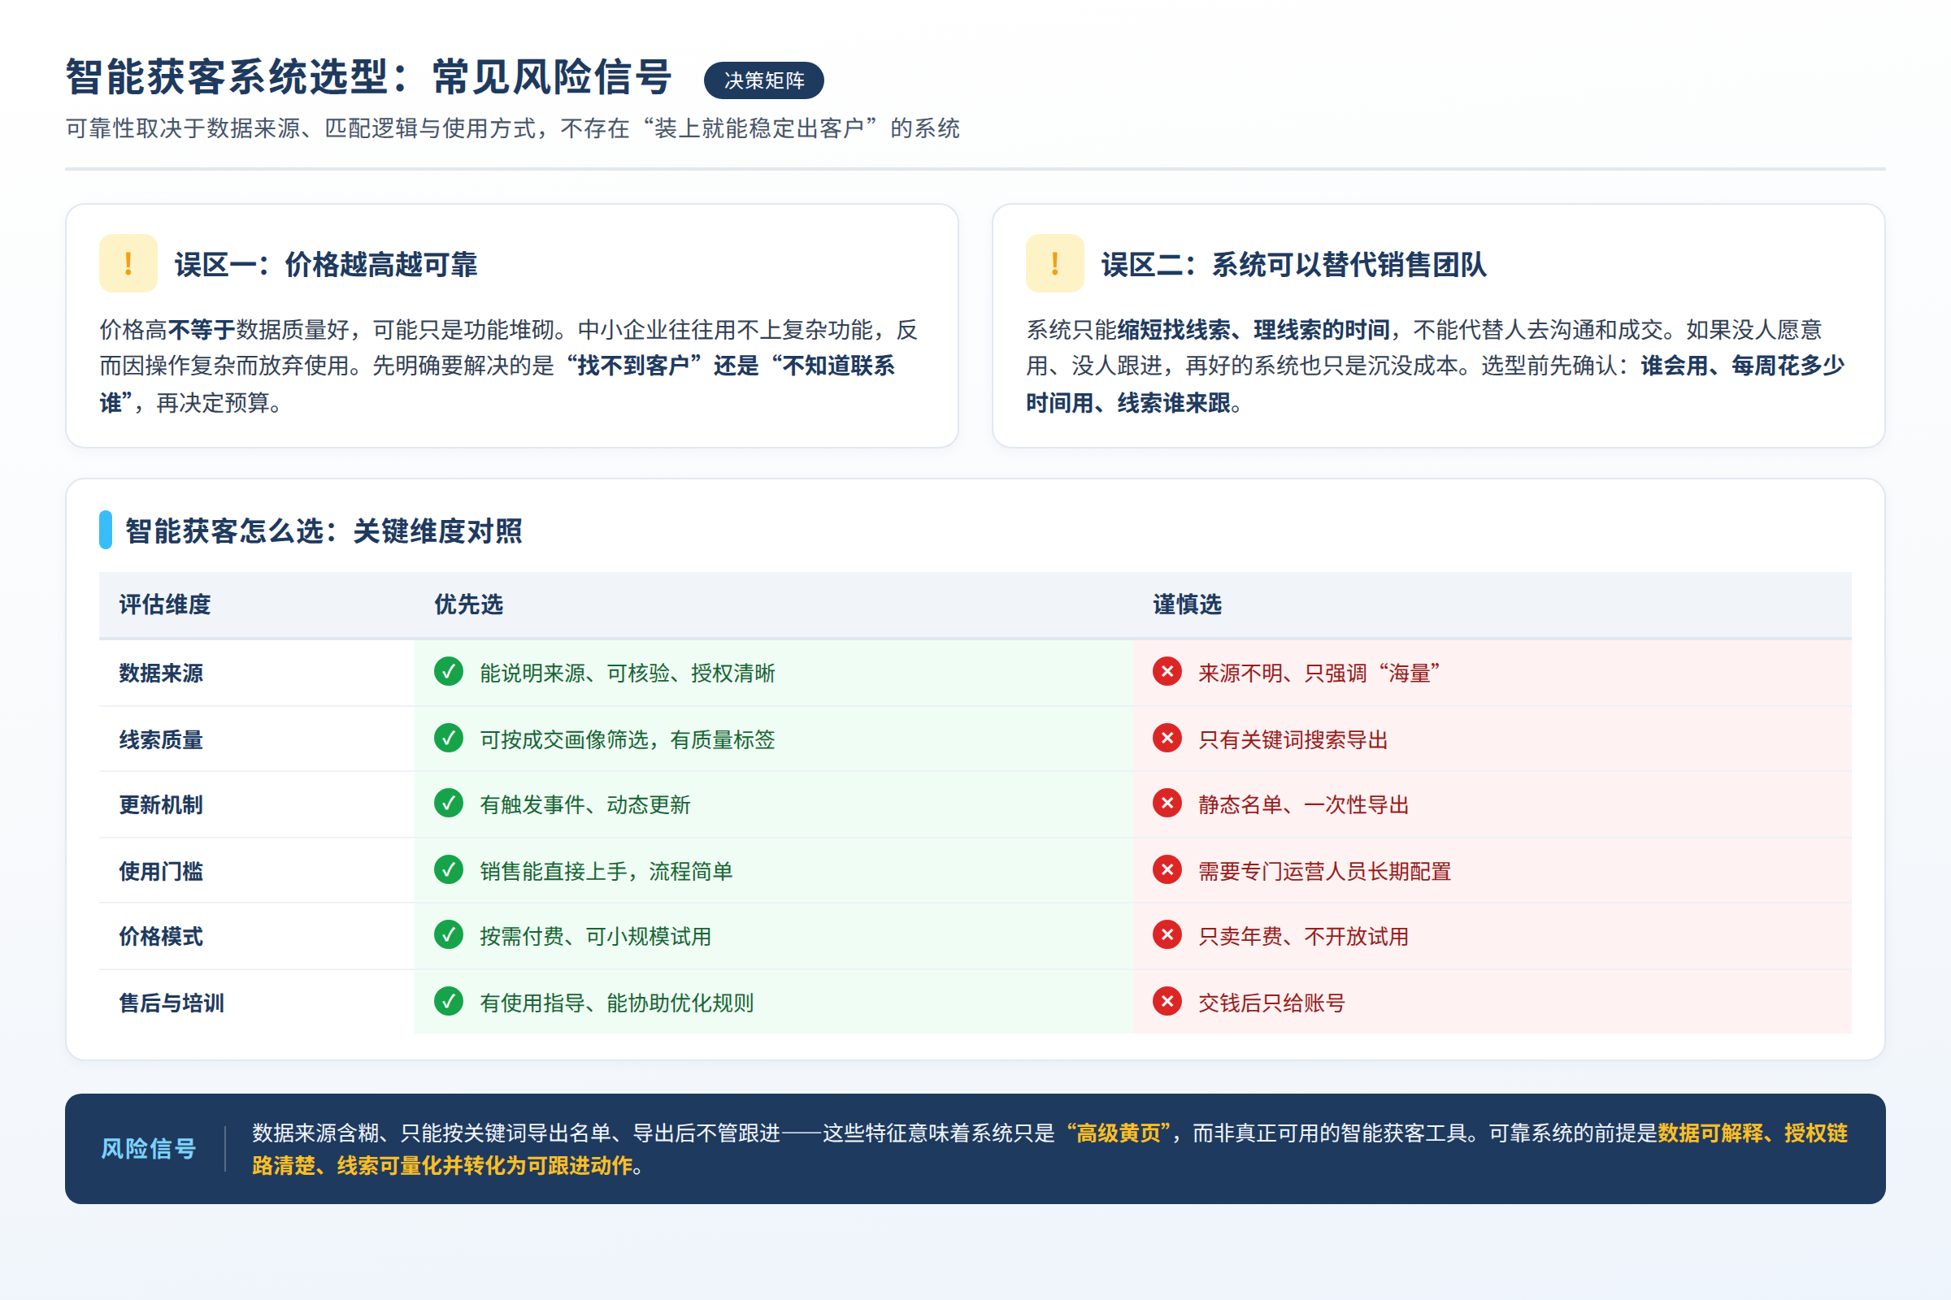This screenshot has height=1300, width=1951.
Task: Click the 决策矩阵 badge
Action: click(x=764, y=80)
